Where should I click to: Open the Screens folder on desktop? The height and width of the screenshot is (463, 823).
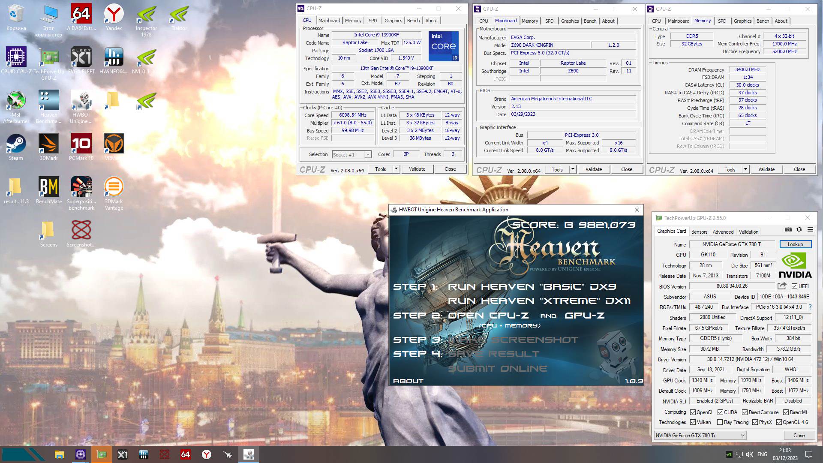pos(49,234)
